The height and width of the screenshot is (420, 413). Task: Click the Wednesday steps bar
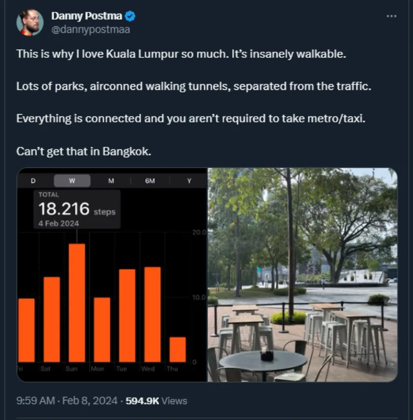pyautogui.click(x=152, y=314)
